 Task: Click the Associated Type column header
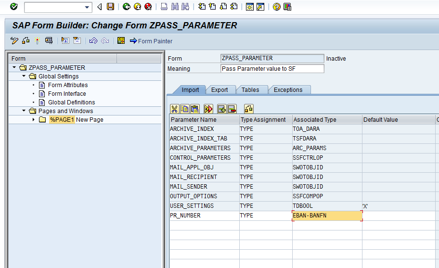327,120
